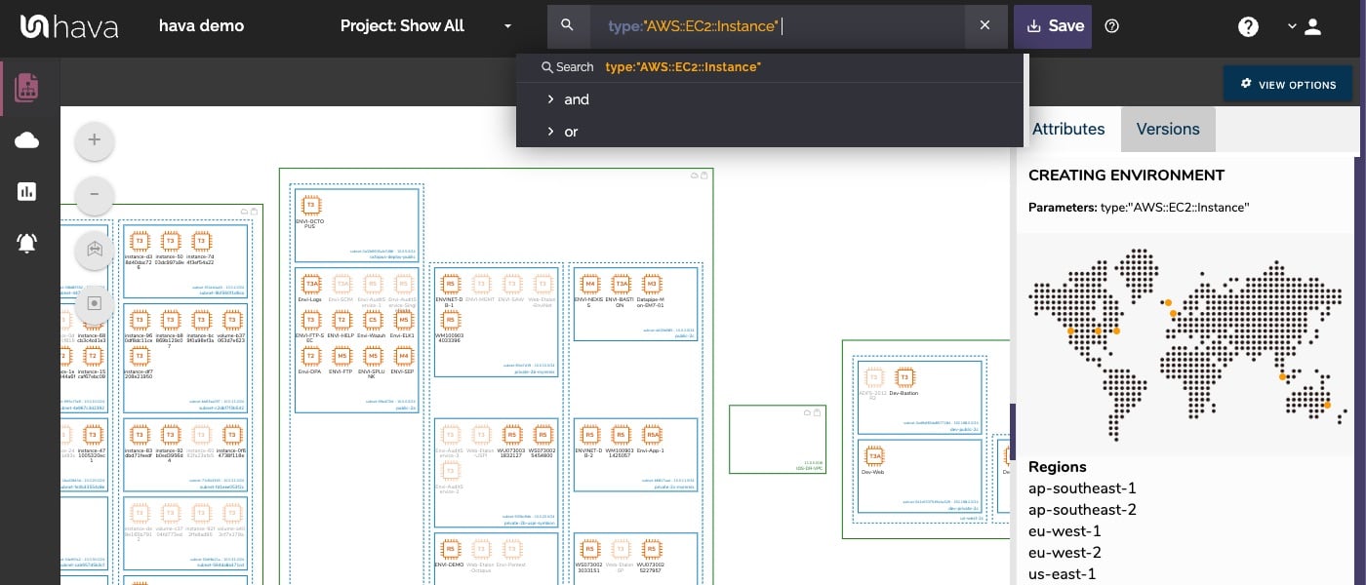The width and height of the screenshot is (1366, 585).
Task: Select the ENVI-SPLUNK M5 instance
Action: pyautogui.click(x=372, y=356)
